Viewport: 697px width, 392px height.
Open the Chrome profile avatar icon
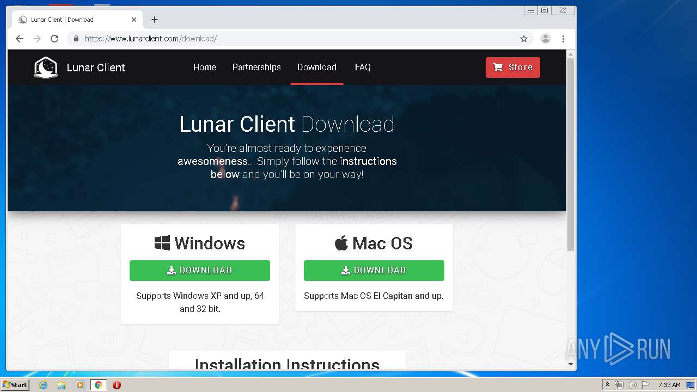click(545, 39)
